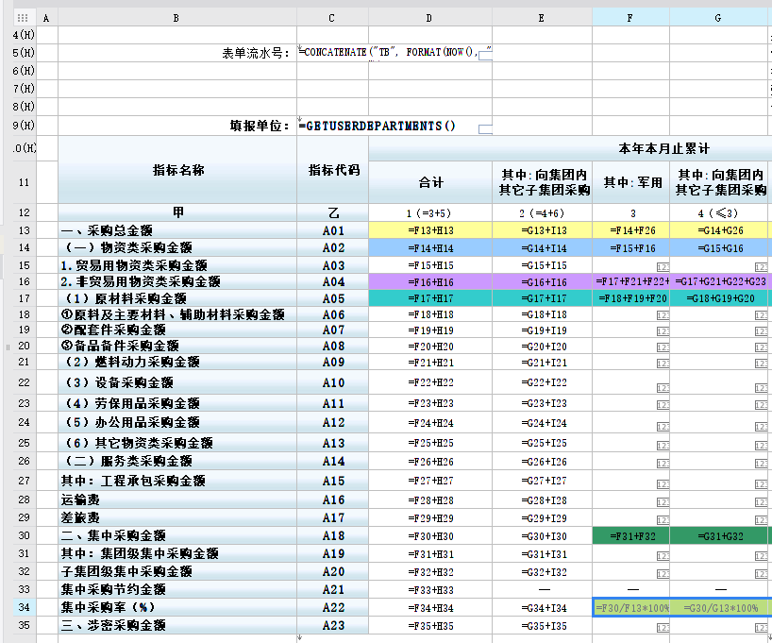Click the GETUSERDEPARTMENTS() formula cell
This screenshot has width=772, height=643.
tap(394, 126)
